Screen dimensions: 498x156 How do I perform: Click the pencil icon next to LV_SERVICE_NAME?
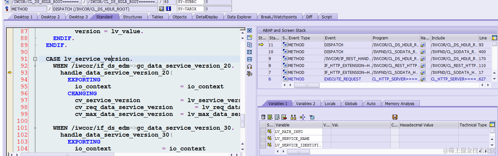coord(270,139)
